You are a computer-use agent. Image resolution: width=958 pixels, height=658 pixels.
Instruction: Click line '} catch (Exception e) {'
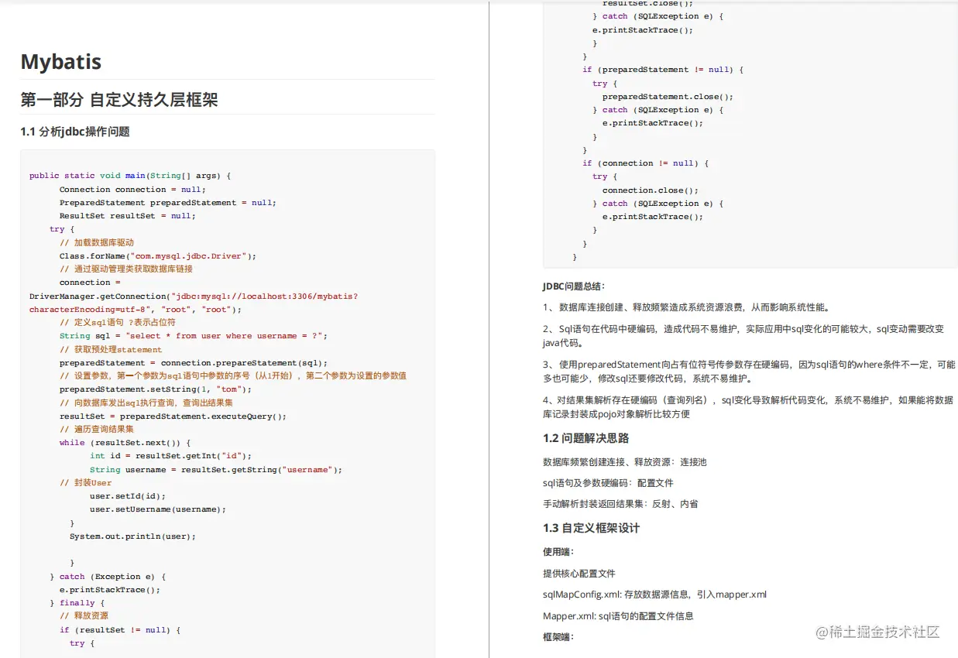(x=108, y=577)
